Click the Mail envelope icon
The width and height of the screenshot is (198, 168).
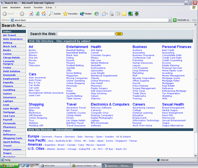pos(104,14)
